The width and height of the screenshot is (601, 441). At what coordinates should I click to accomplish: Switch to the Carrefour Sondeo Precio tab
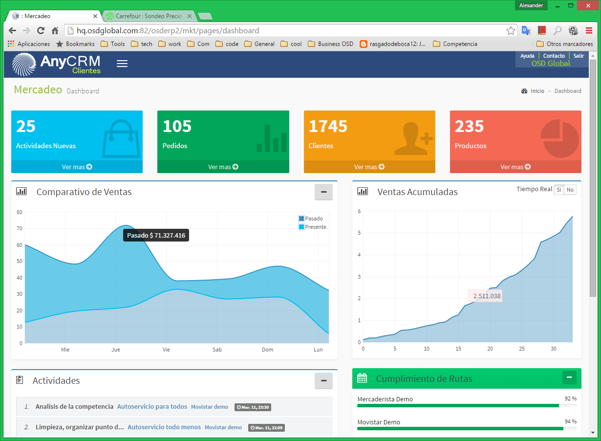149,16
